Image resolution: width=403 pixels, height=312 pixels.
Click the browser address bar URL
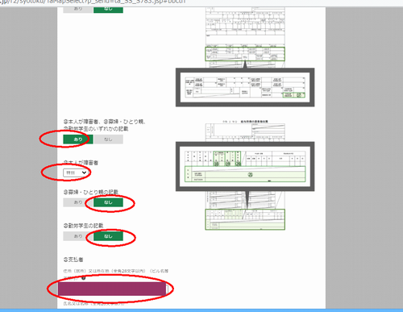[x=93, y=2]
